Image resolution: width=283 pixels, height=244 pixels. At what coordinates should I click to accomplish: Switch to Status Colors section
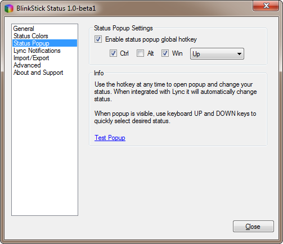[x=31, y=36]
